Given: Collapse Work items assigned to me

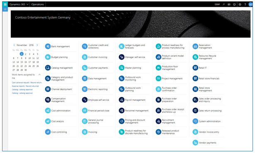Looking at the screenshot, I should point(39,75).
